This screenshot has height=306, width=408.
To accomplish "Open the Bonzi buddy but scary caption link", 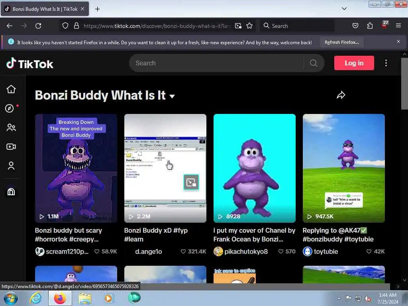I will pyautogui.click(x=69, y=235).
